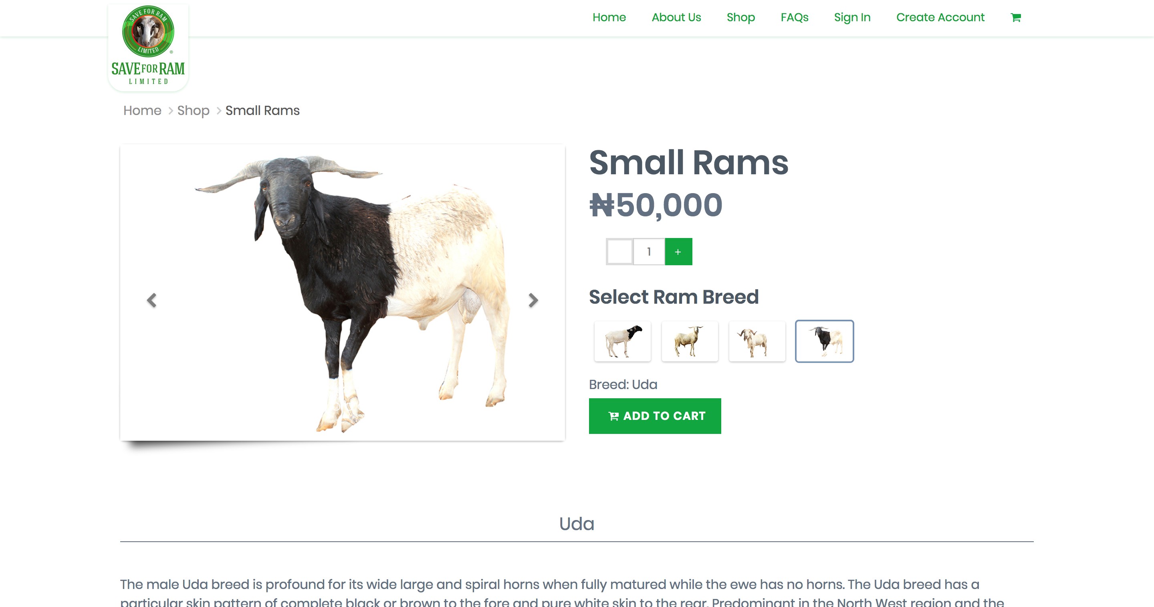The height and width of the screenshot is (607, 1154).
Task: Click the Home breadcrumb link
Action: (x=142, y=111)
